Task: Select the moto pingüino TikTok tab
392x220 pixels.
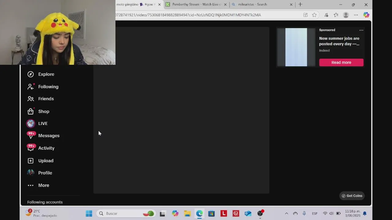Action: pyautogui.click(x=136, y=5)
